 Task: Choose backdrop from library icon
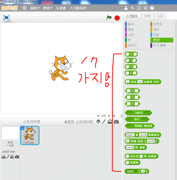tap(4, 157)
